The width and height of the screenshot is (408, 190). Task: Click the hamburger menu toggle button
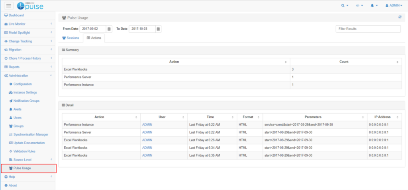click(9, 6)
